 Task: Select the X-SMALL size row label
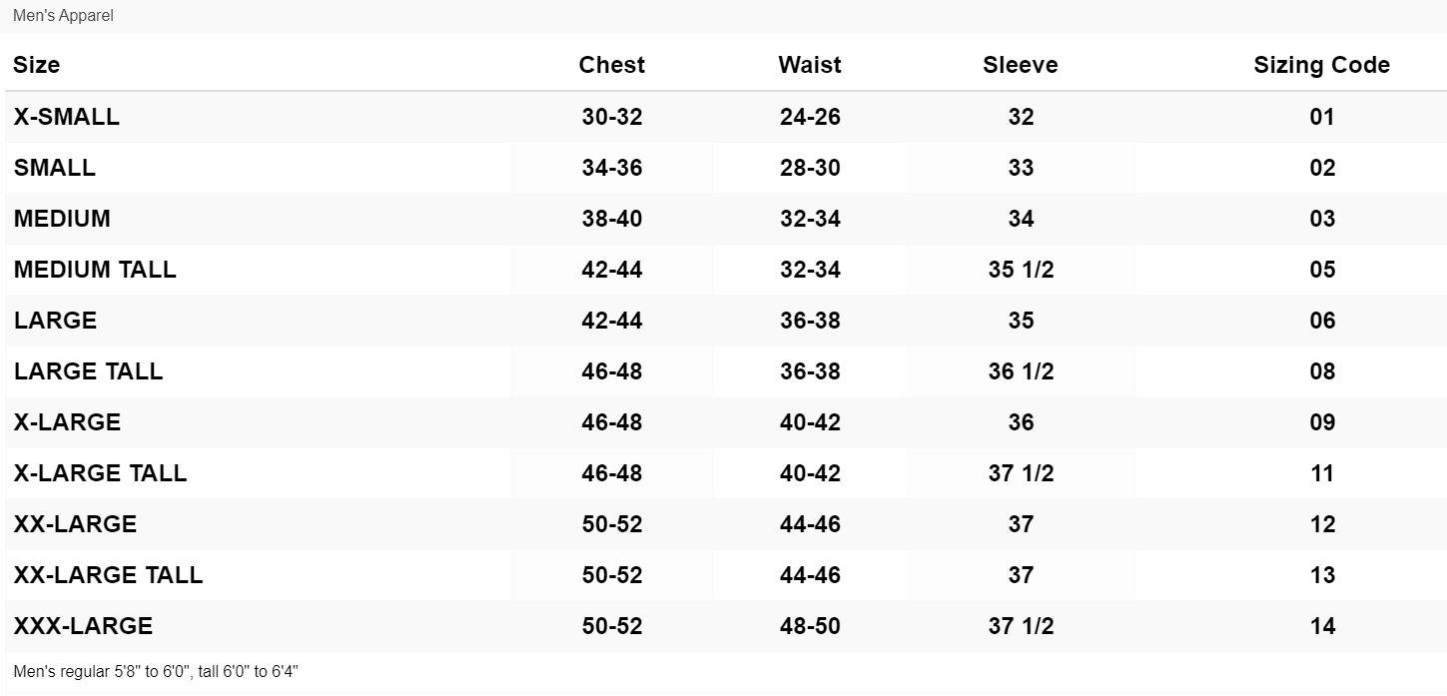point(67,117)
